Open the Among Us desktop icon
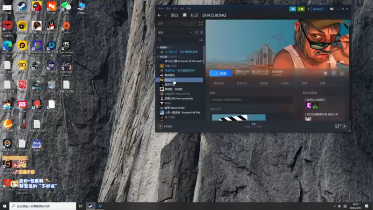Screen dimensions: 373x210 click(x=37, y=8)
